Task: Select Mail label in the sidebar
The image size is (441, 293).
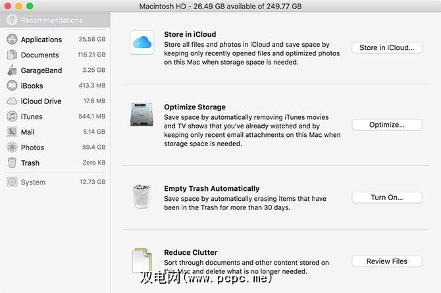Action: point(28,132)
